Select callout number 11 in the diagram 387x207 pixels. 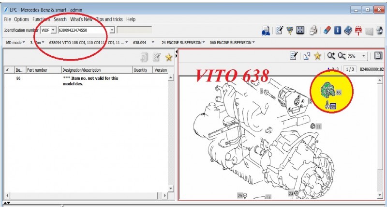(x=318, y=127)
